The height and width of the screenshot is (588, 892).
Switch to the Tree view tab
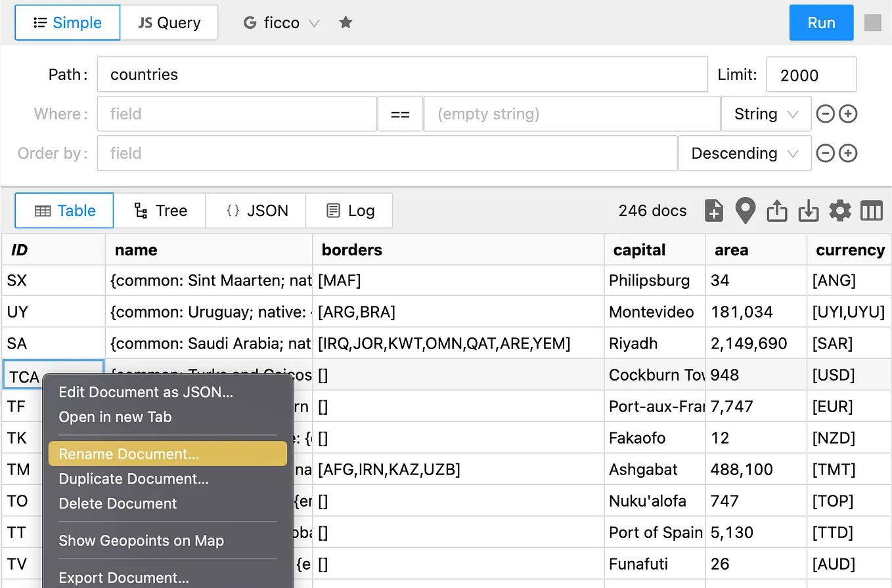tap(160, 211)
